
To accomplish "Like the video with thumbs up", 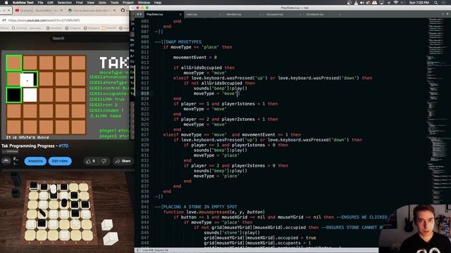I will point(90,161).
